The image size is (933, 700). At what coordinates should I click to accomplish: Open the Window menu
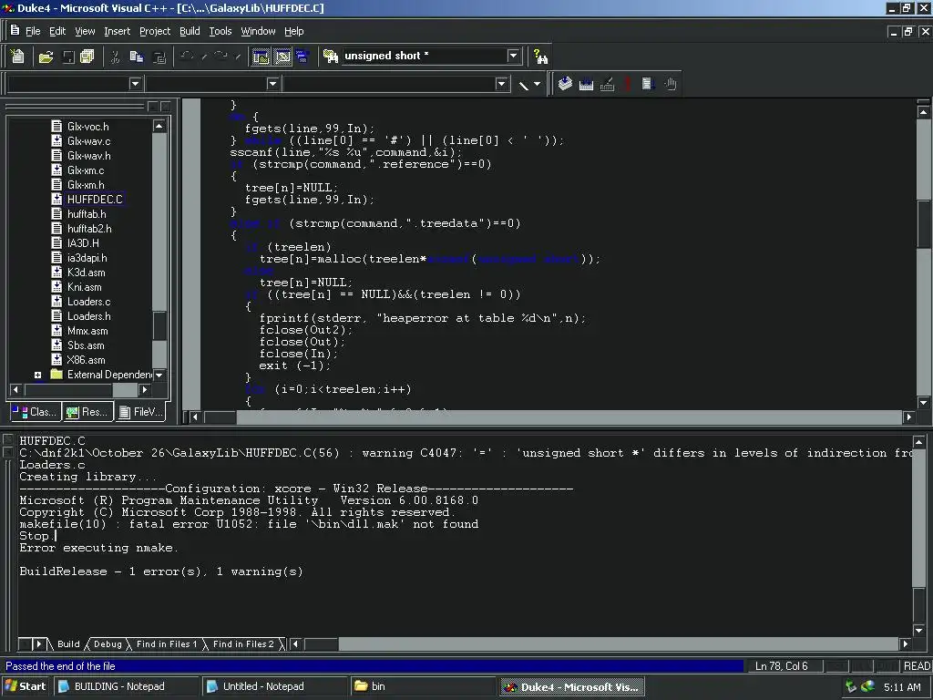click(258, 31)
